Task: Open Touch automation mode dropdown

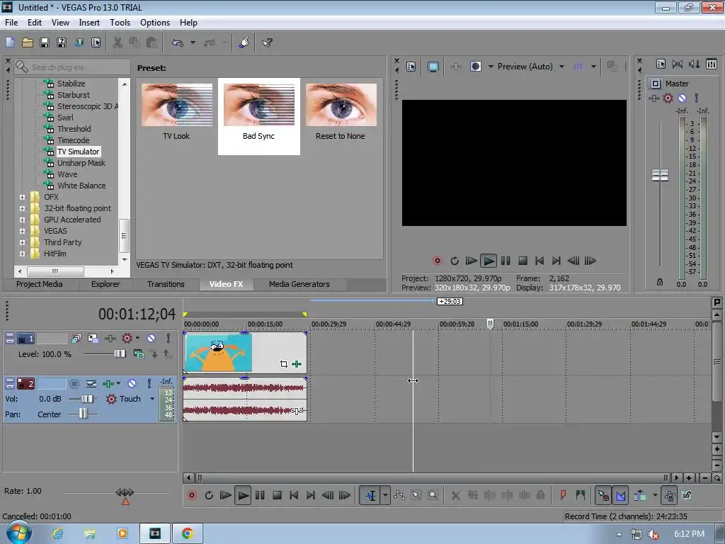Action: (x=152, y=399)
